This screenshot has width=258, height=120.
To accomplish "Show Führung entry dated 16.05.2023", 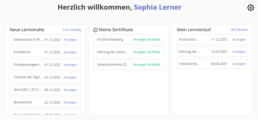I will [x=239, y=52].
